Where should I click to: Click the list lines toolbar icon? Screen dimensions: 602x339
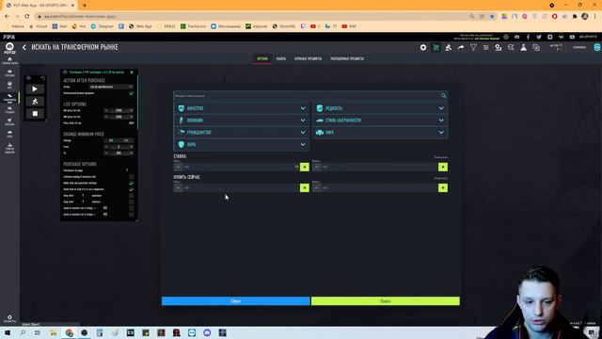coord(485,47)
